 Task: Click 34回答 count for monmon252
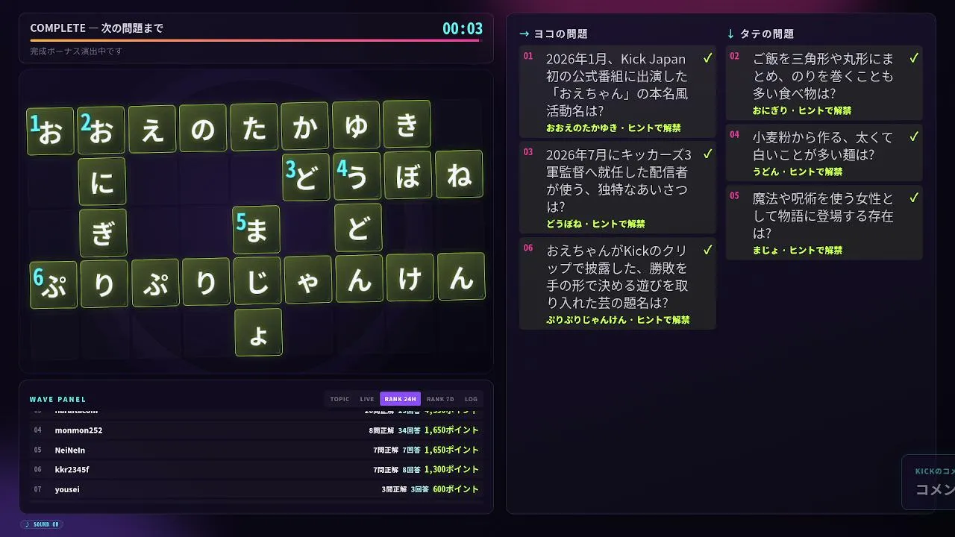pos(410,430)
